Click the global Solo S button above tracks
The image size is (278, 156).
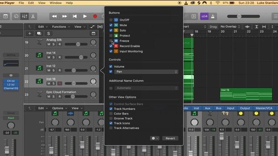pyautogui.click(x=48, y=33)
